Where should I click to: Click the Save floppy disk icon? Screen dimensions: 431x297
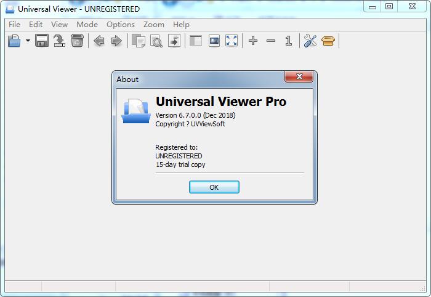pyautogui.click(x=42, y=41)
